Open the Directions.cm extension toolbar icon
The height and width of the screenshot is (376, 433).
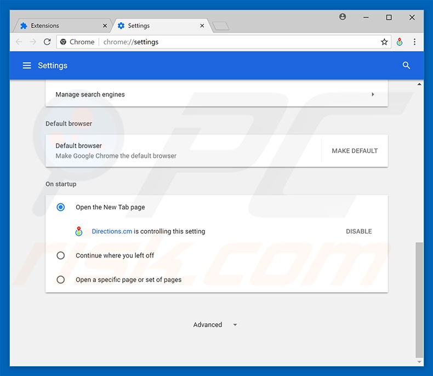coord(400,42)
